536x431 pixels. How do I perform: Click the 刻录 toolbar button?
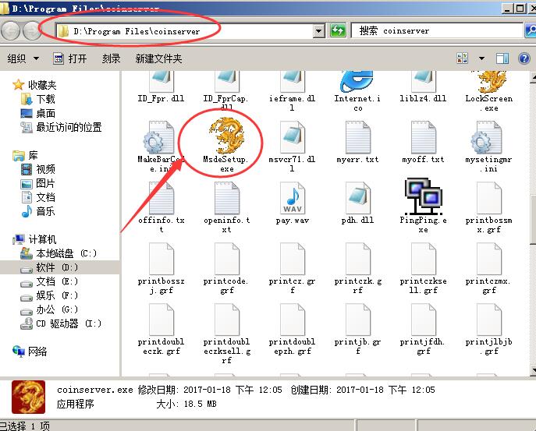(x=111, y=58)
